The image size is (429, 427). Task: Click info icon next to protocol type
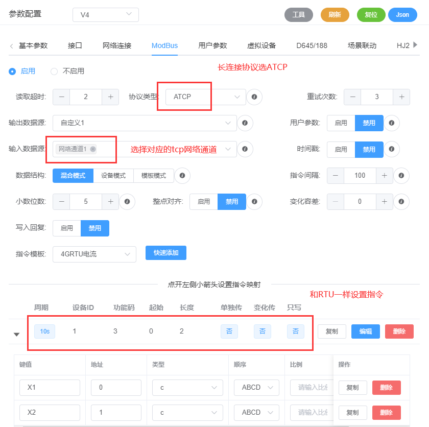coord(254,97)
